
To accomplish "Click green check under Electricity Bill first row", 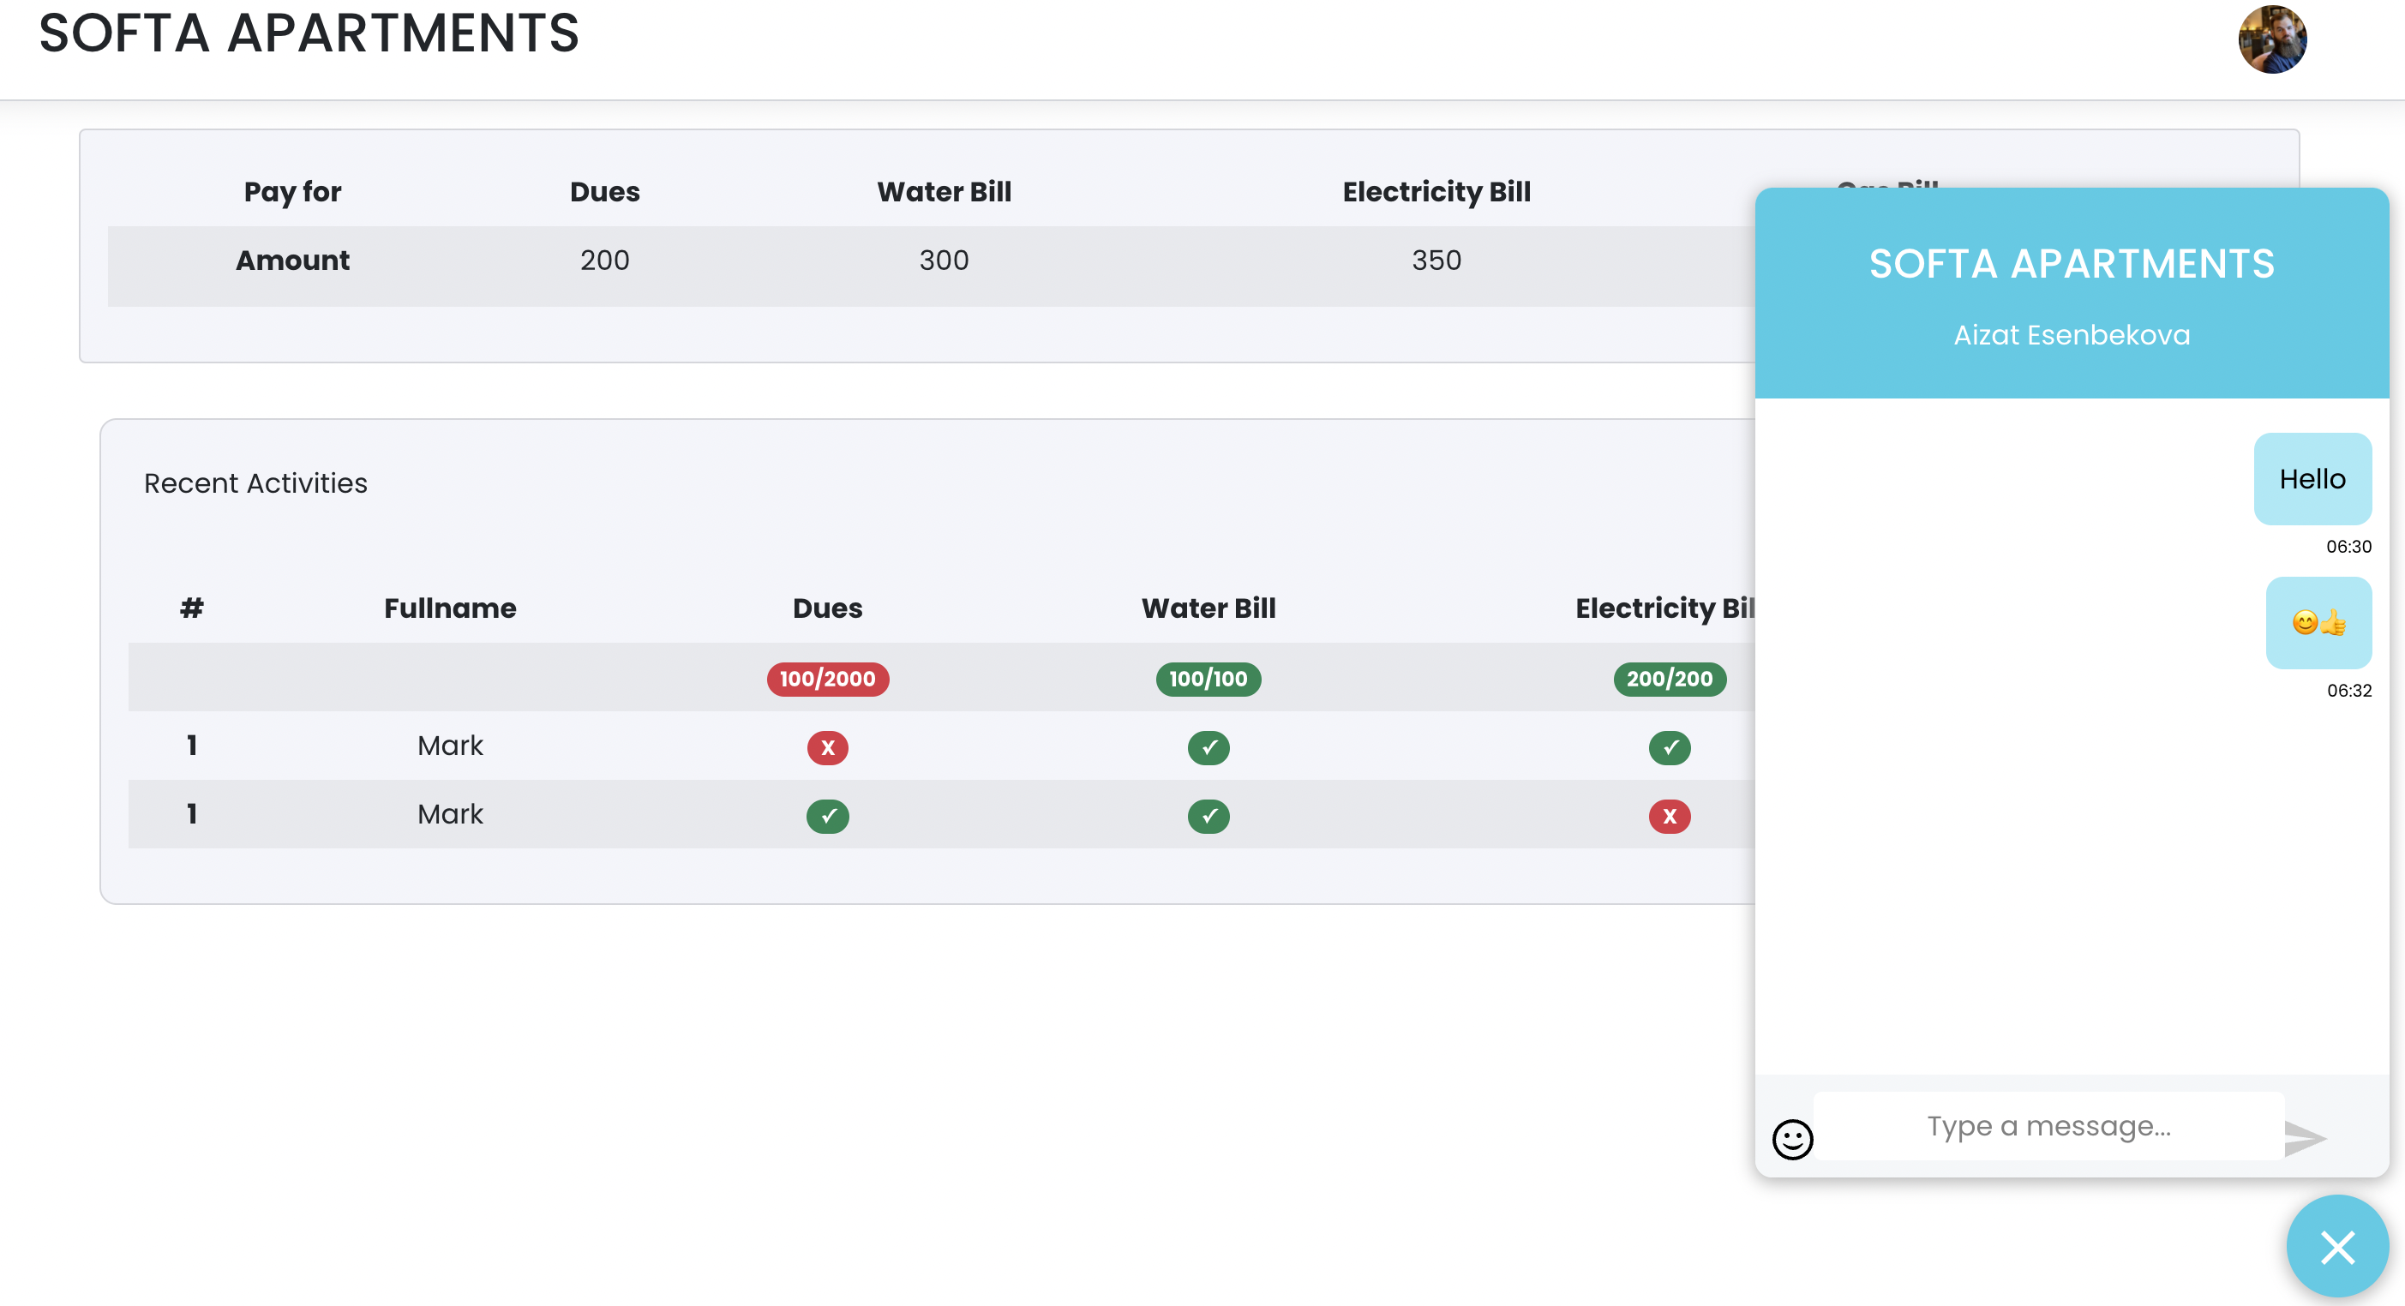I will point(1670,746).
